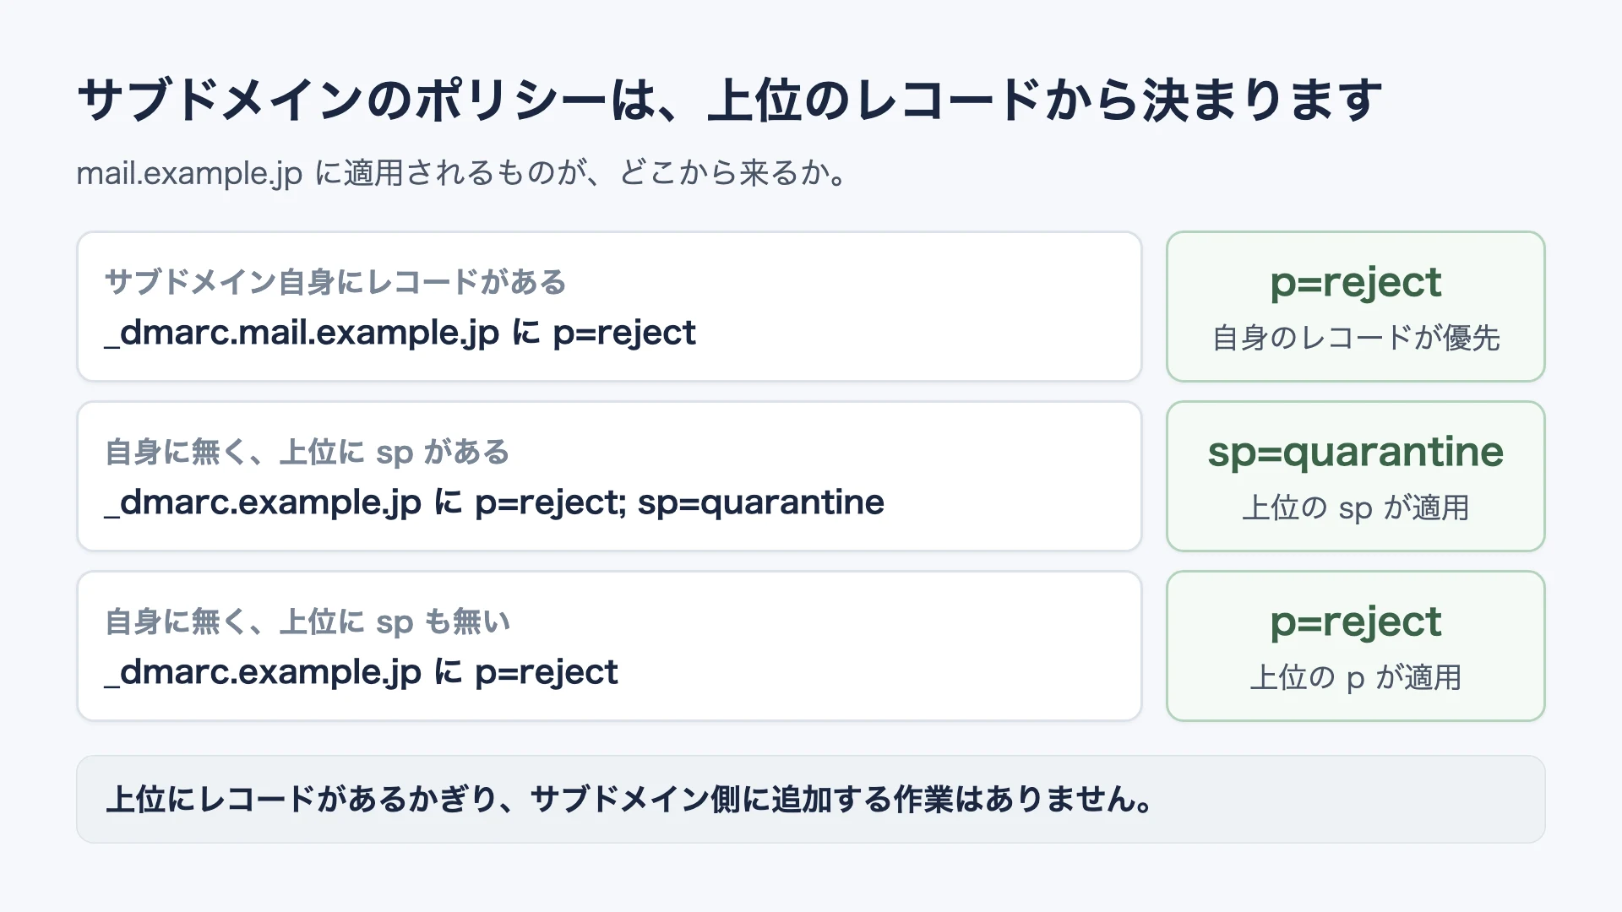The width and height of the screenshot is (1622, 912).
Task: Select the text _dmarc.mail.example.jp に p=reject
Action: click(400, 333)
